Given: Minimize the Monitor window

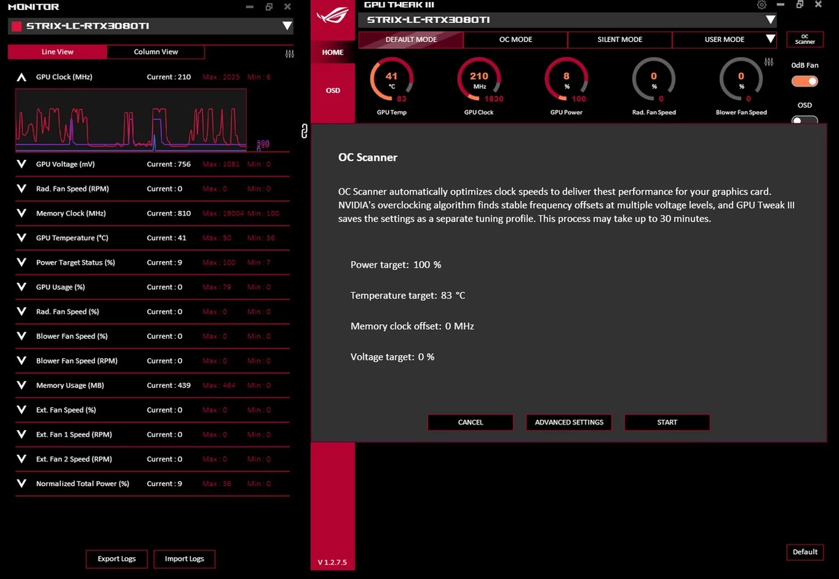Looking at the screenshot, I should click(251, 7).
